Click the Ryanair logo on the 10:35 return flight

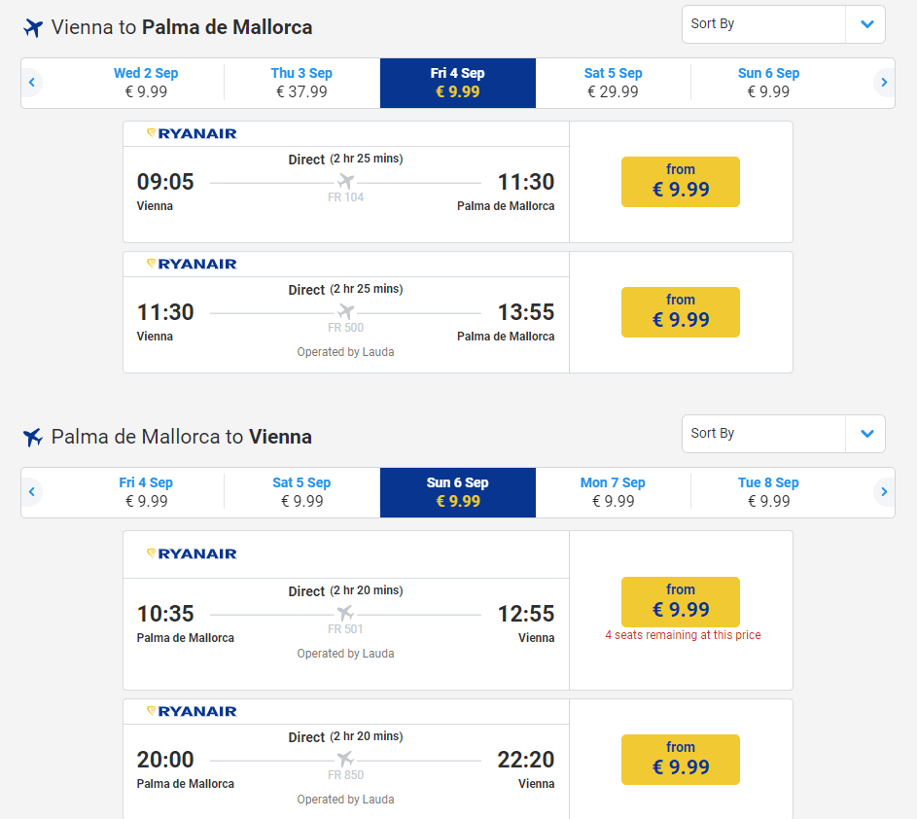tap(191, 552)
